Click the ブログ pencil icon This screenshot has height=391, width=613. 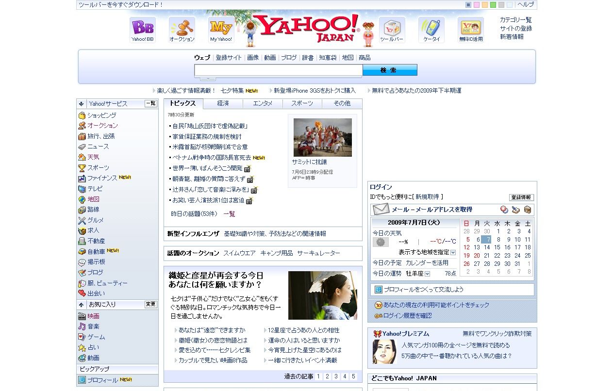tap(82, 273)
